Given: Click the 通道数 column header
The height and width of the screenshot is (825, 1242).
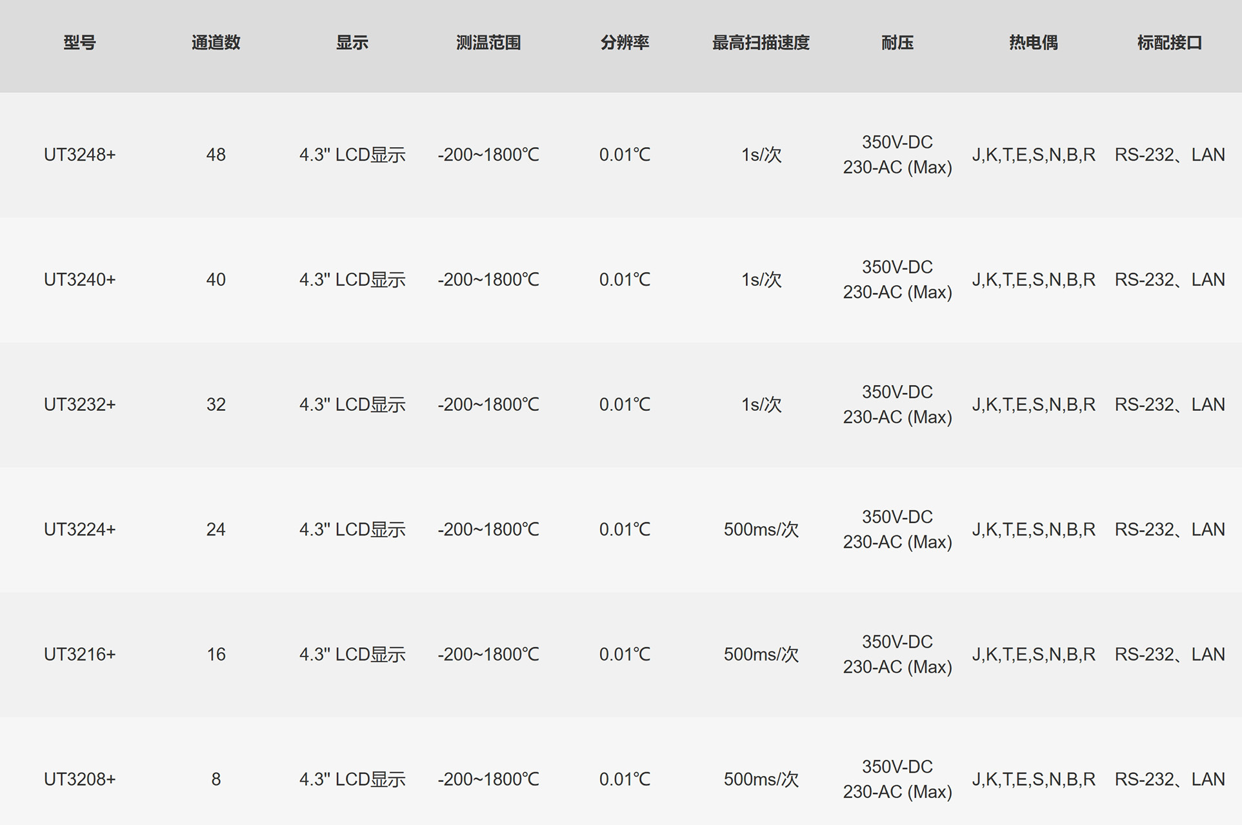Looking at the screenshot, I should 215,43.
